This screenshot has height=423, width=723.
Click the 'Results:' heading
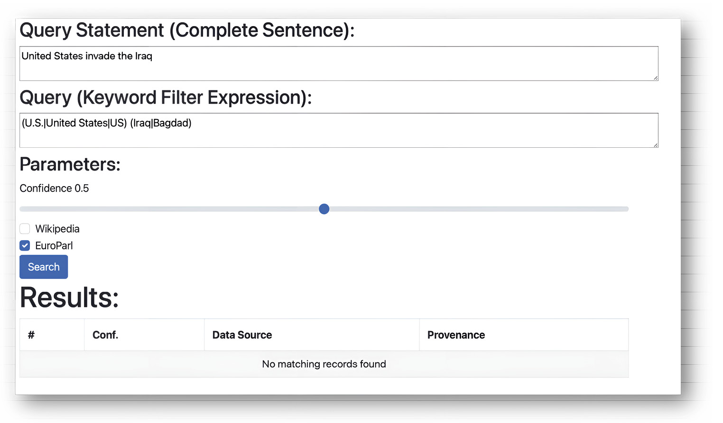click(69, 297)
